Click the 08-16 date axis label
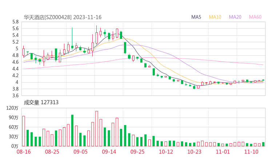The width and height of the screenshot is (269, 160). click(24, 152)
